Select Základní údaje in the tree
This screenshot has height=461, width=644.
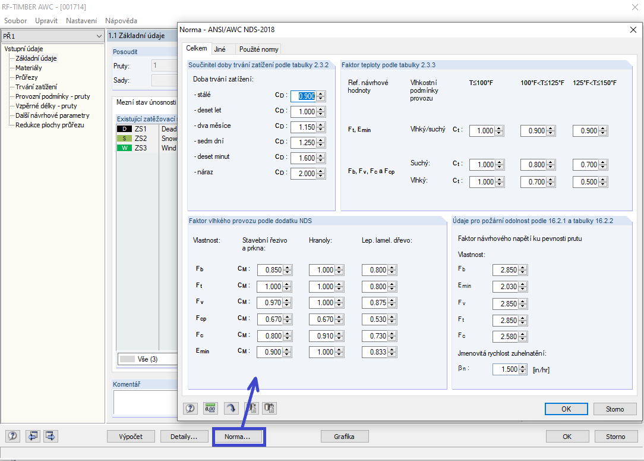tap(36, 58)
